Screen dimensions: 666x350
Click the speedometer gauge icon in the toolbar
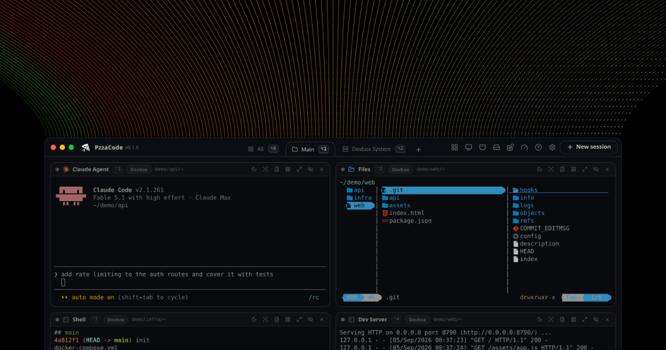tap(524, 148)
